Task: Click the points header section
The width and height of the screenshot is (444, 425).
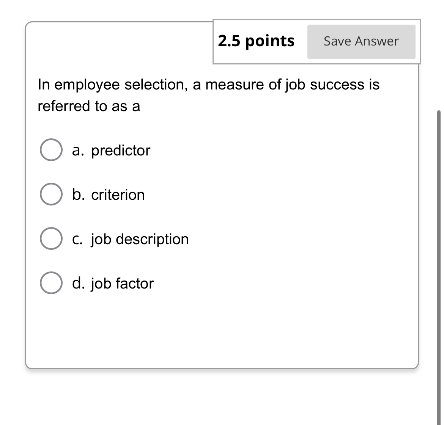Action: click(x=317, y=42)
